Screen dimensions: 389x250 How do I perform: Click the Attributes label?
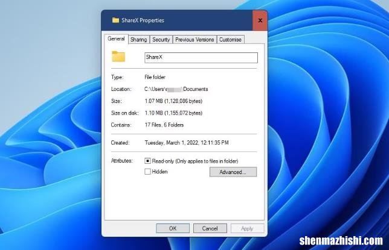pos(122,161)
